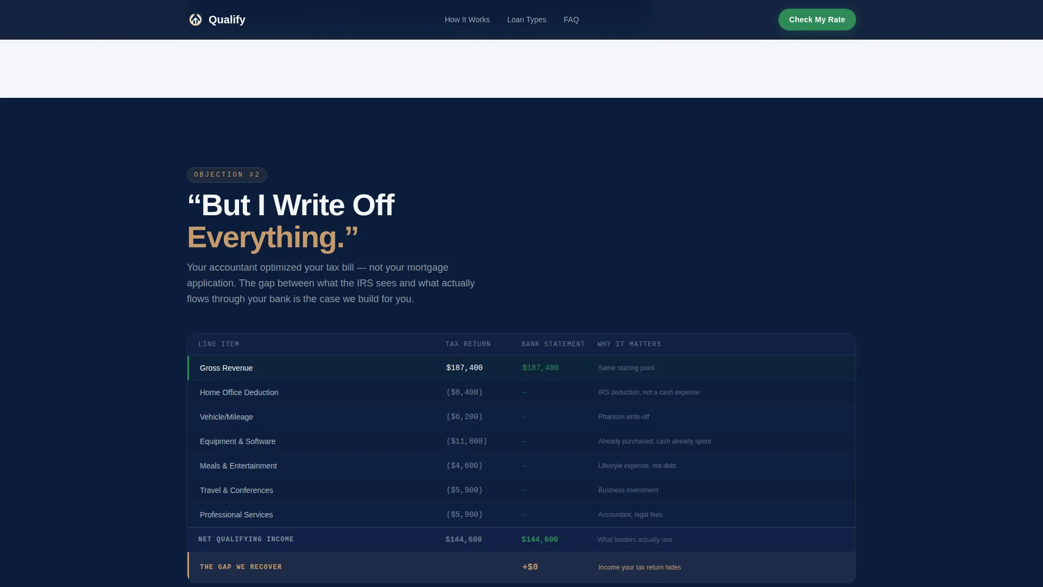
Task: Click the ($11,800) equipment value
Action: [x=467, y=441]
